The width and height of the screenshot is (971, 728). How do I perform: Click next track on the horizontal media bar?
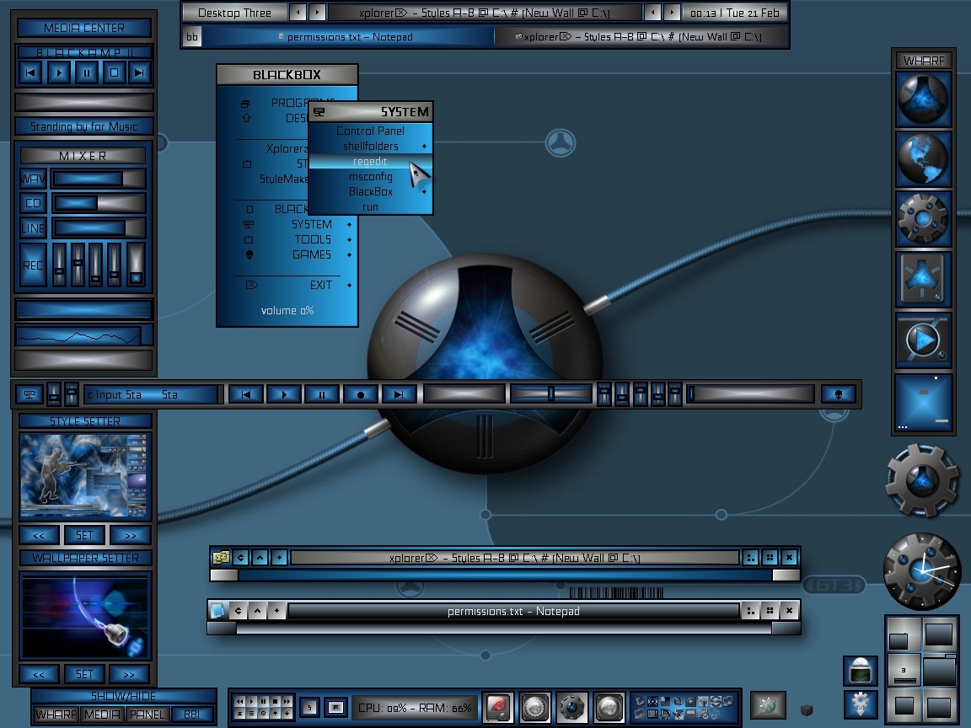(x=399, y=394)
